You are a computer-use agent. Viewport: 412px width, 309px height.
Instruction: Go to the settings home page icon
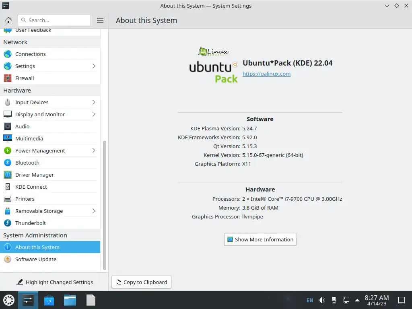tap(8, 20)
